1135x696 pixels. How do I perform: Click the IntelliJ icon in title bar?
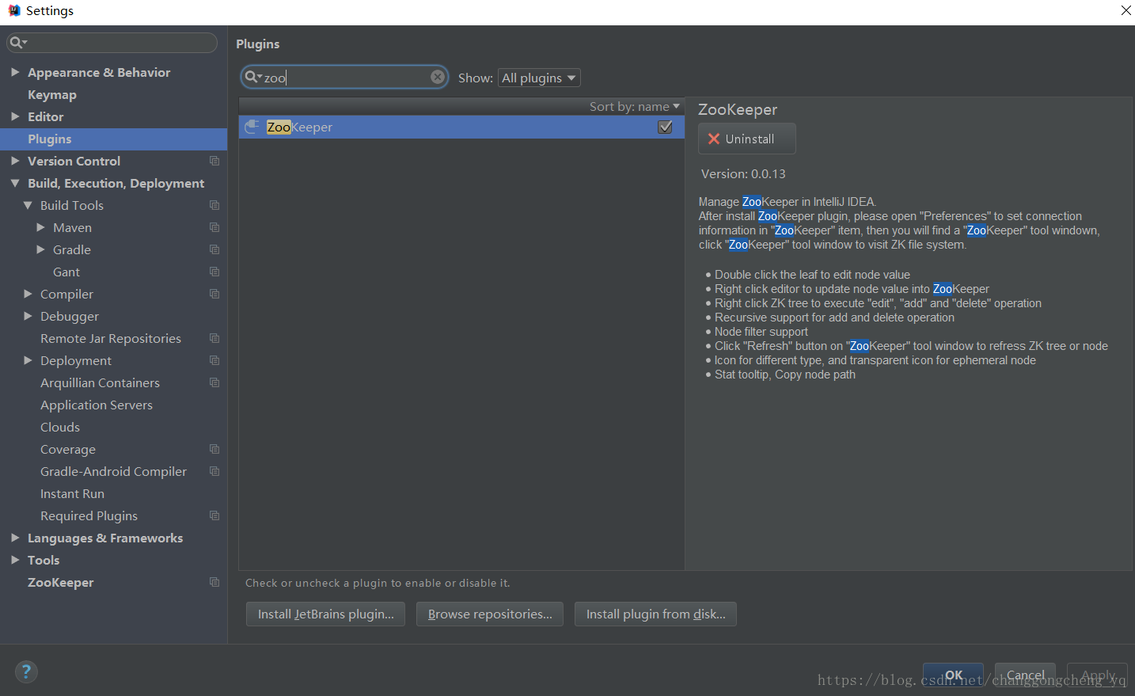(x=13, y=10)
